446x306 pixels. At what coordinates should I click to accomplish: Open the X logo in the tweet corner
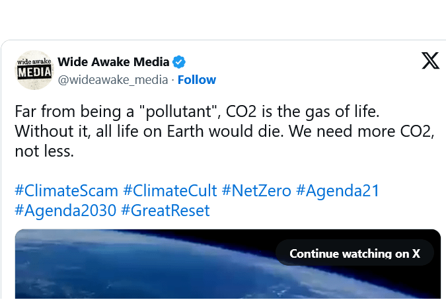point(430,61)
